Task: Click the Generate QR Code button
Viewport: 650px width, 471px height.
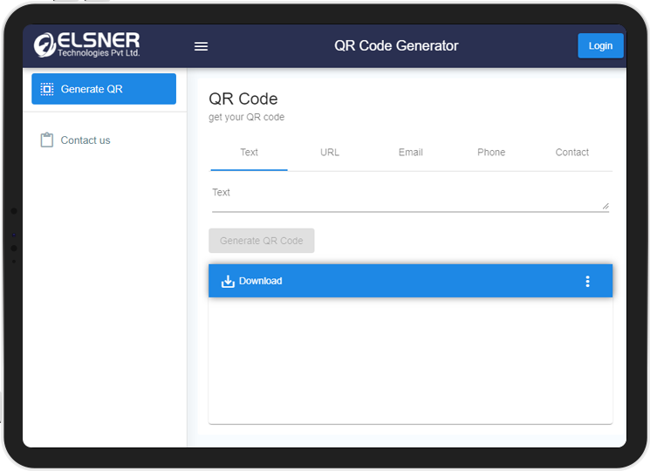Action: [x=261, y=241]
